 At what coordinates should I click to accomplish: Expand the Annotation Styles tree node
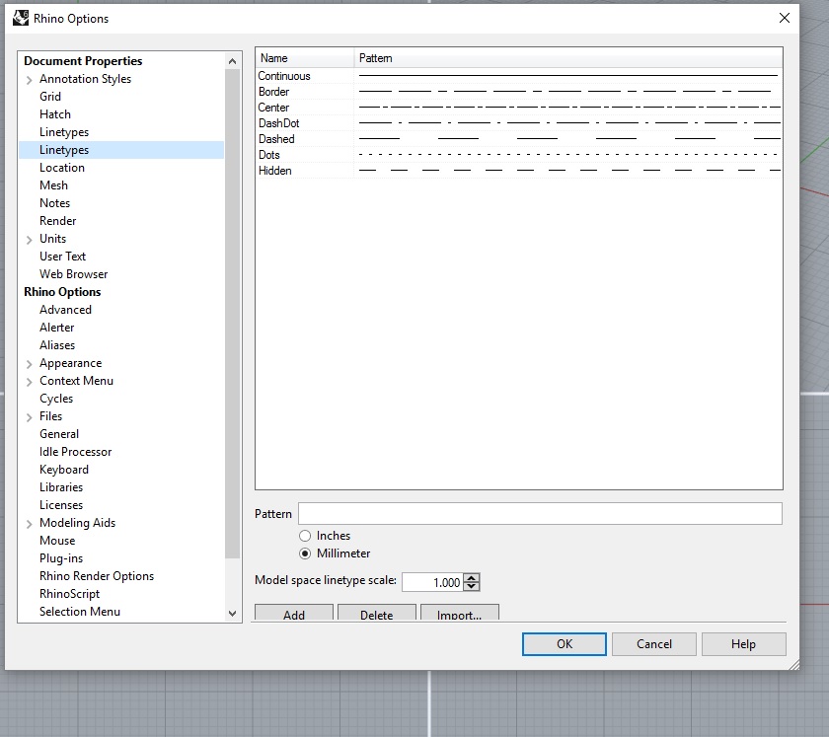(x=29, y=80)
